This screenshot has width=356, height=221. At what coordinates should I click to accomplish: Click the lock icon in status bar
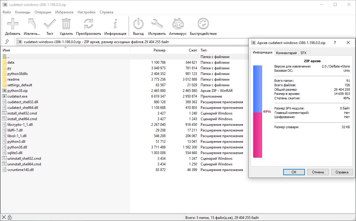(x=10, y=217)
